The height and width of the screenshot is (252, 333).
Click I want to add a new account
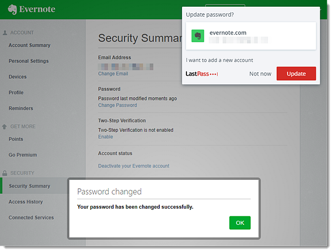pos(219,60)
